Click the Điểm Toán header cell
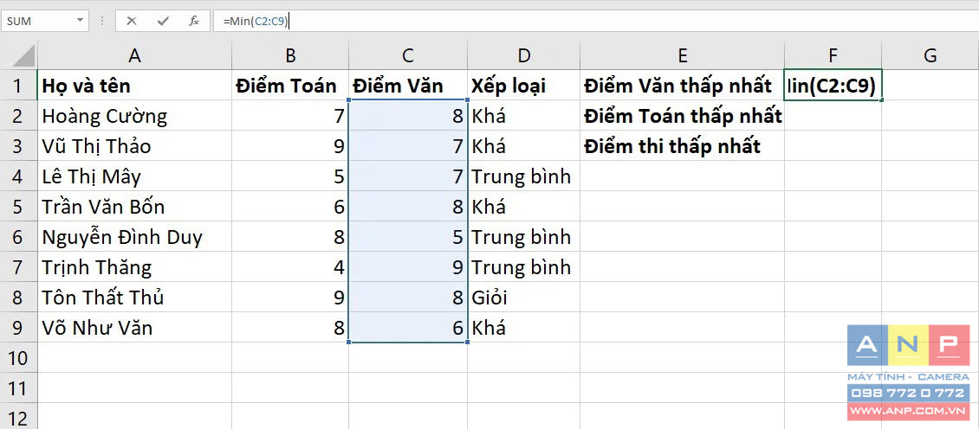 pos(286,86)
